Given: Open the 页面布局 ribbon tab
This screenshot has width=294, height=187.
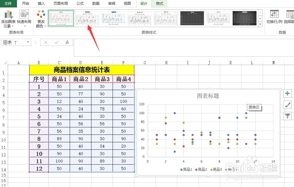Looking at the screenshot, I should (60, 4).
